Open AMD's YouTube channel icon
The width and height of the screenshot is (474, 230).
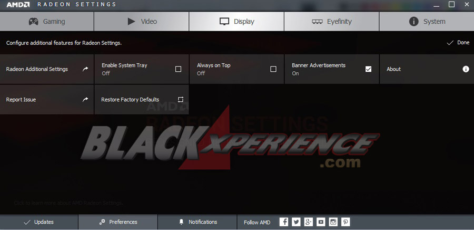coord(321,222)
